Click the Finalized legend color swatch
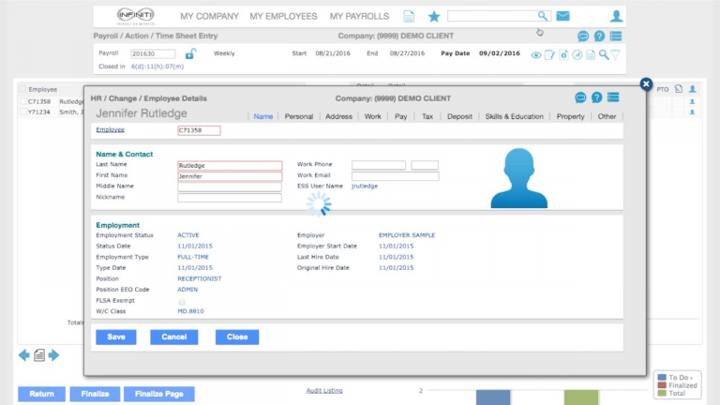The width and height of the screenshot is (720, 405). click(x=662, y=385)
